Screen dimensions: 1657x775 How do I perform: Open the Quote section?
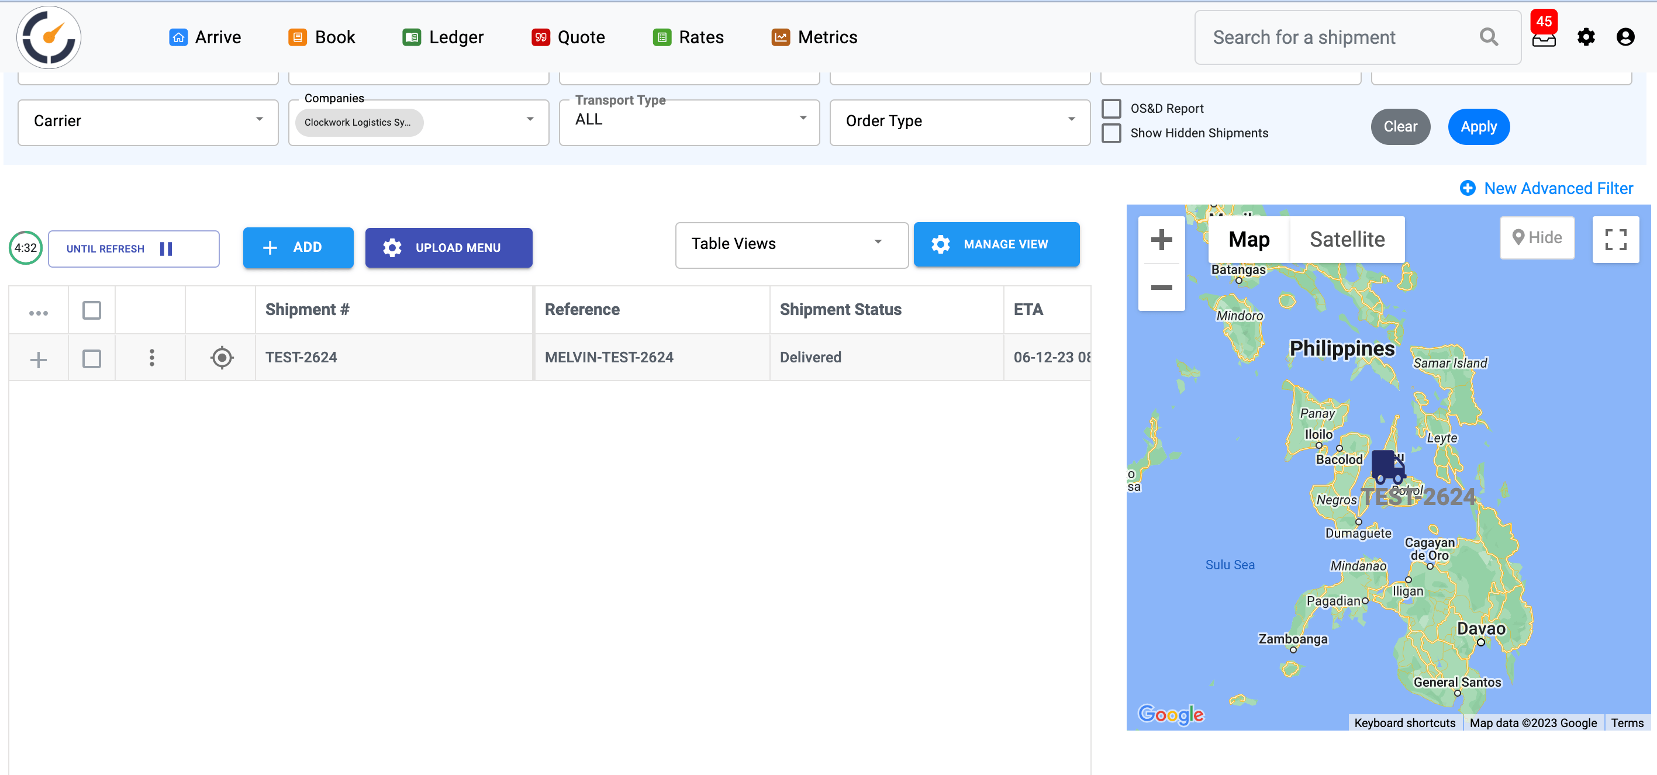[x=569, y=37]
